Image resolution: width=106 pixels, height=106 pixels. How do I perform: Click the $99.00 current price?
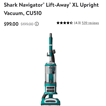click(x=11, y=24)
